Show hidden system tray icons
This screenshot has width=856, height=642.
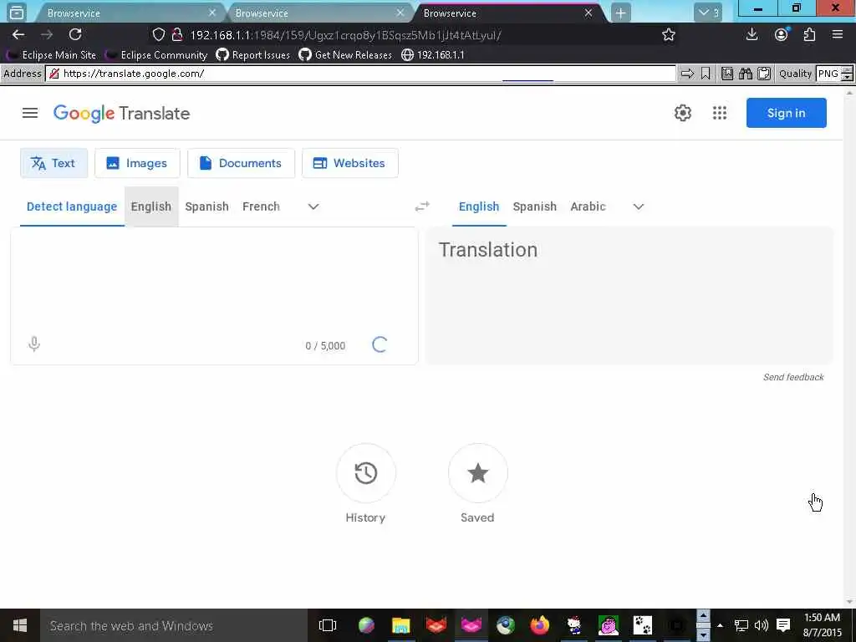720,625
